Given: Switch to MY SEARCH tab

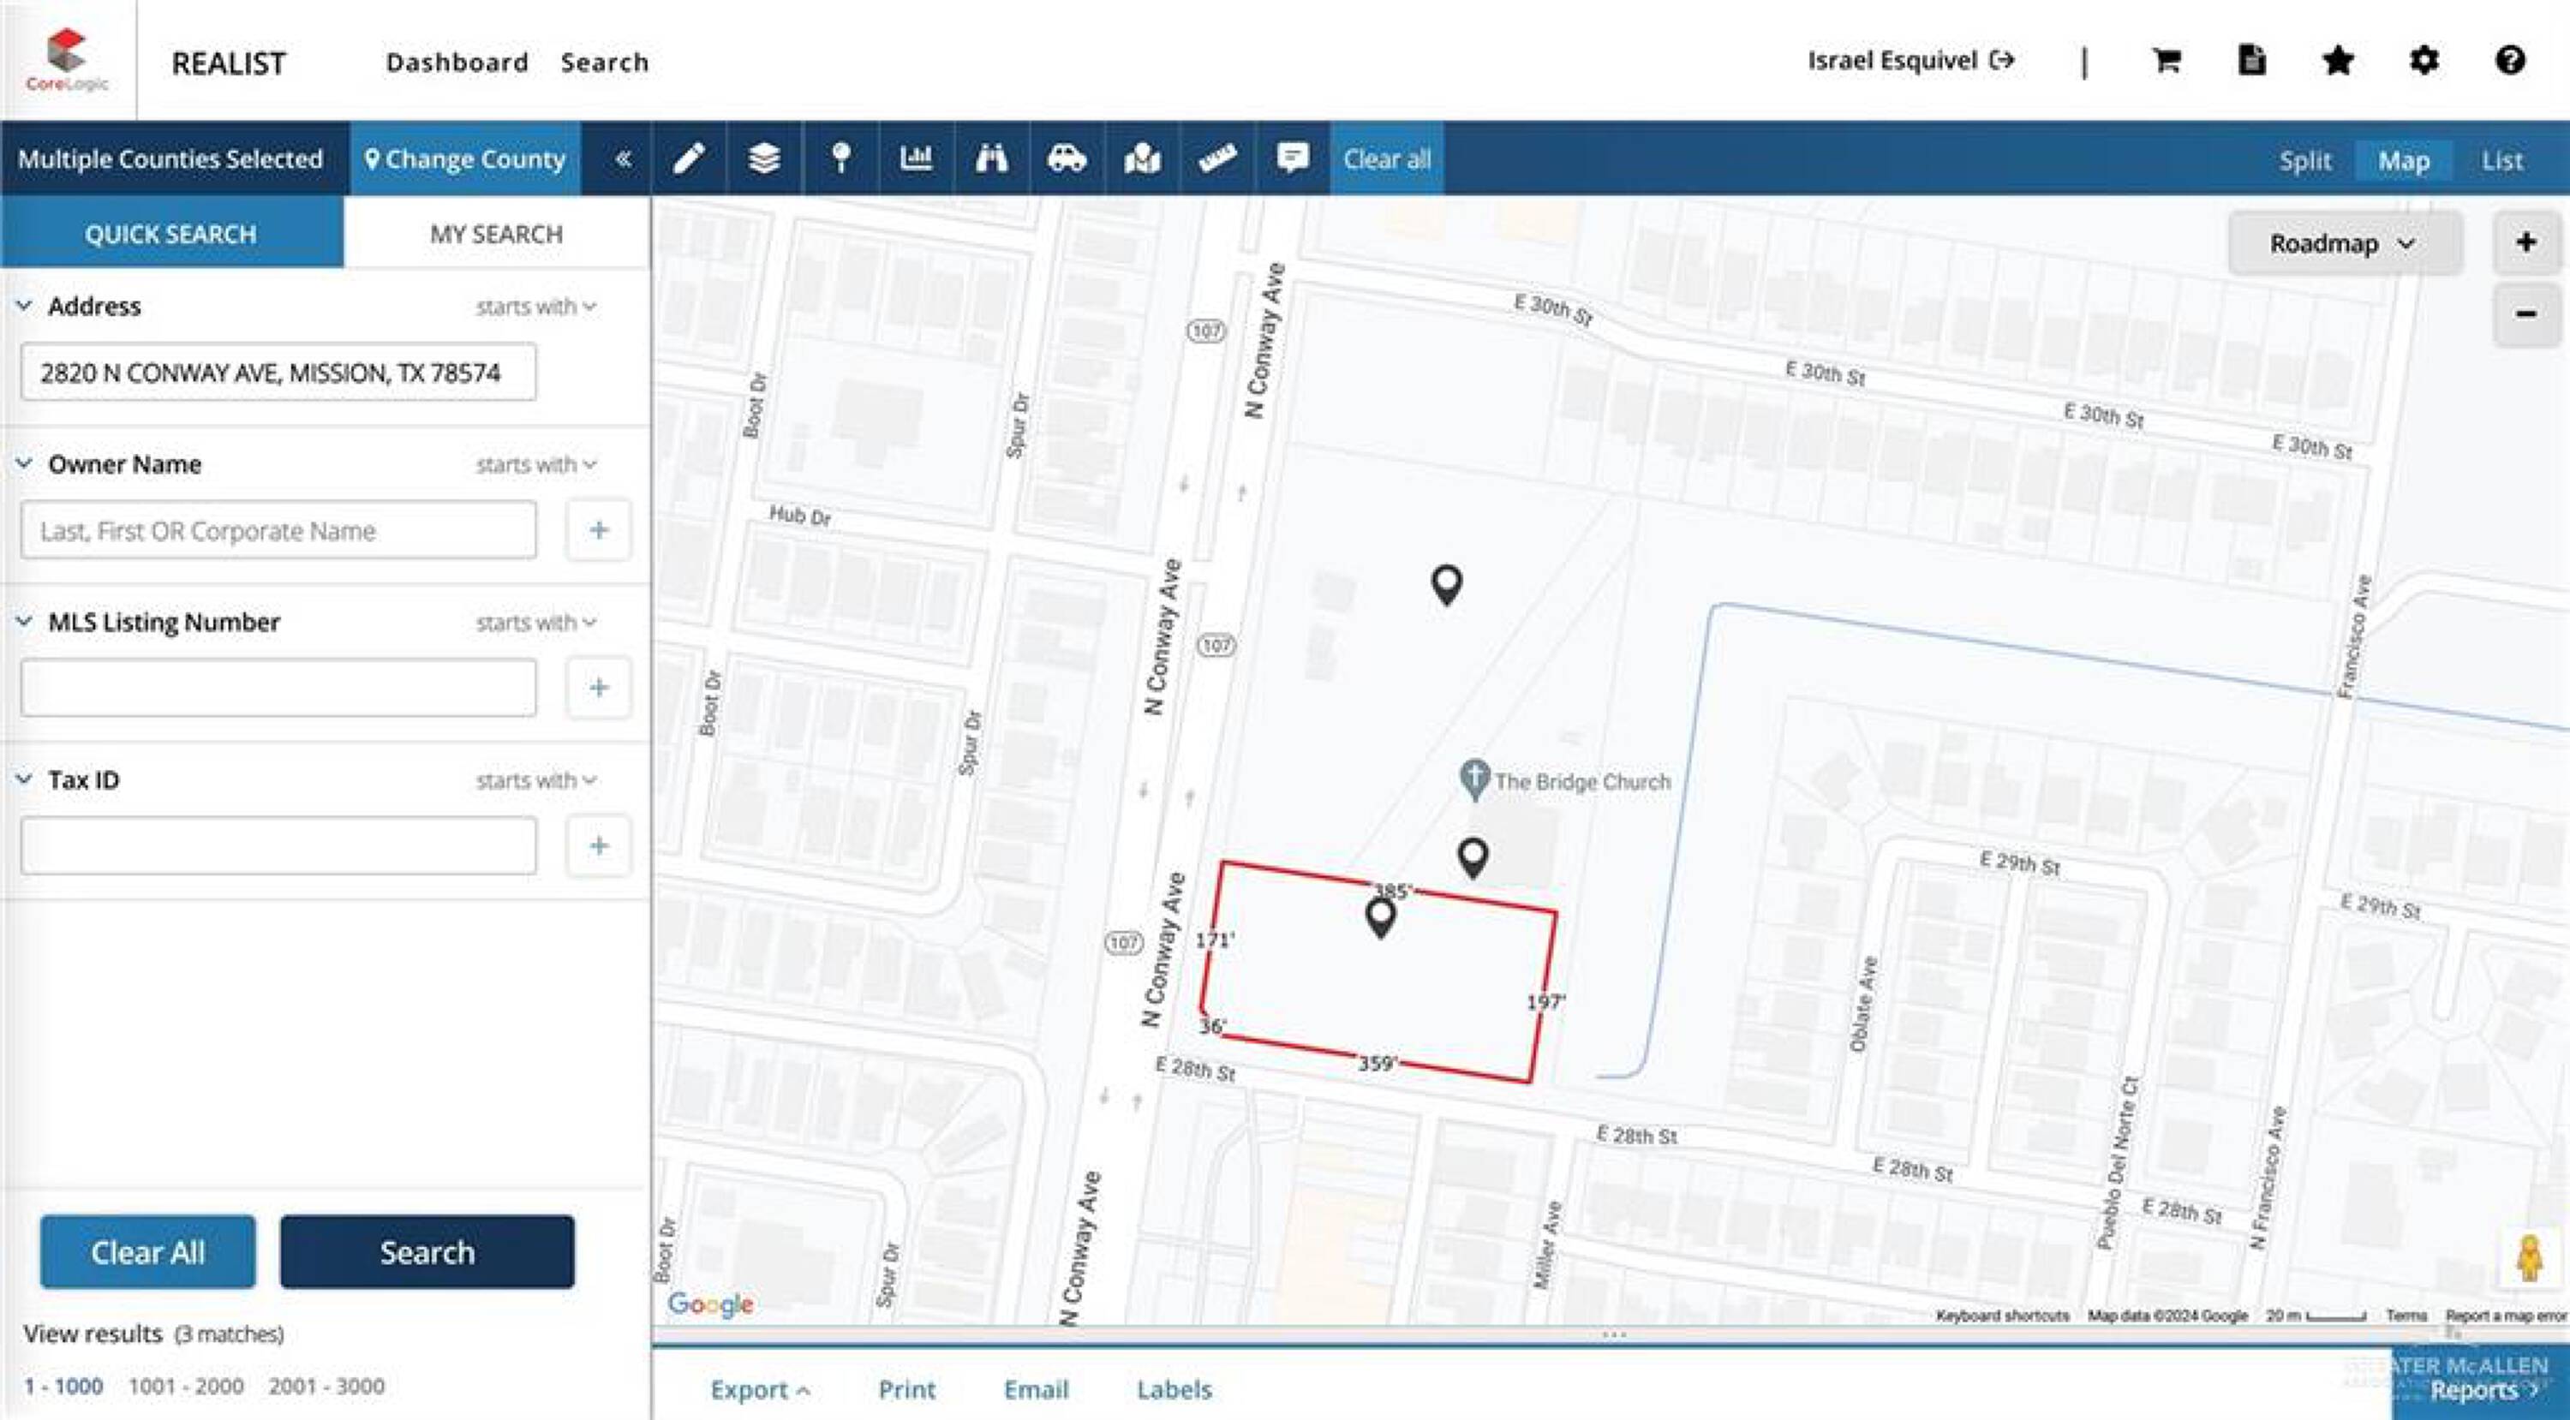Looking at the screenshot, I should 496,235.
